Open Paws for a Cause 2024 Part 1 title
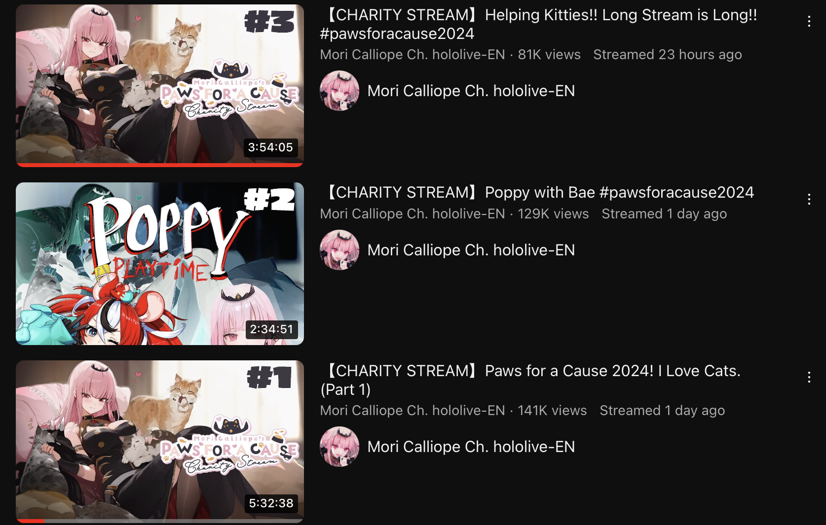826x525 pixels. coord(530,380)
